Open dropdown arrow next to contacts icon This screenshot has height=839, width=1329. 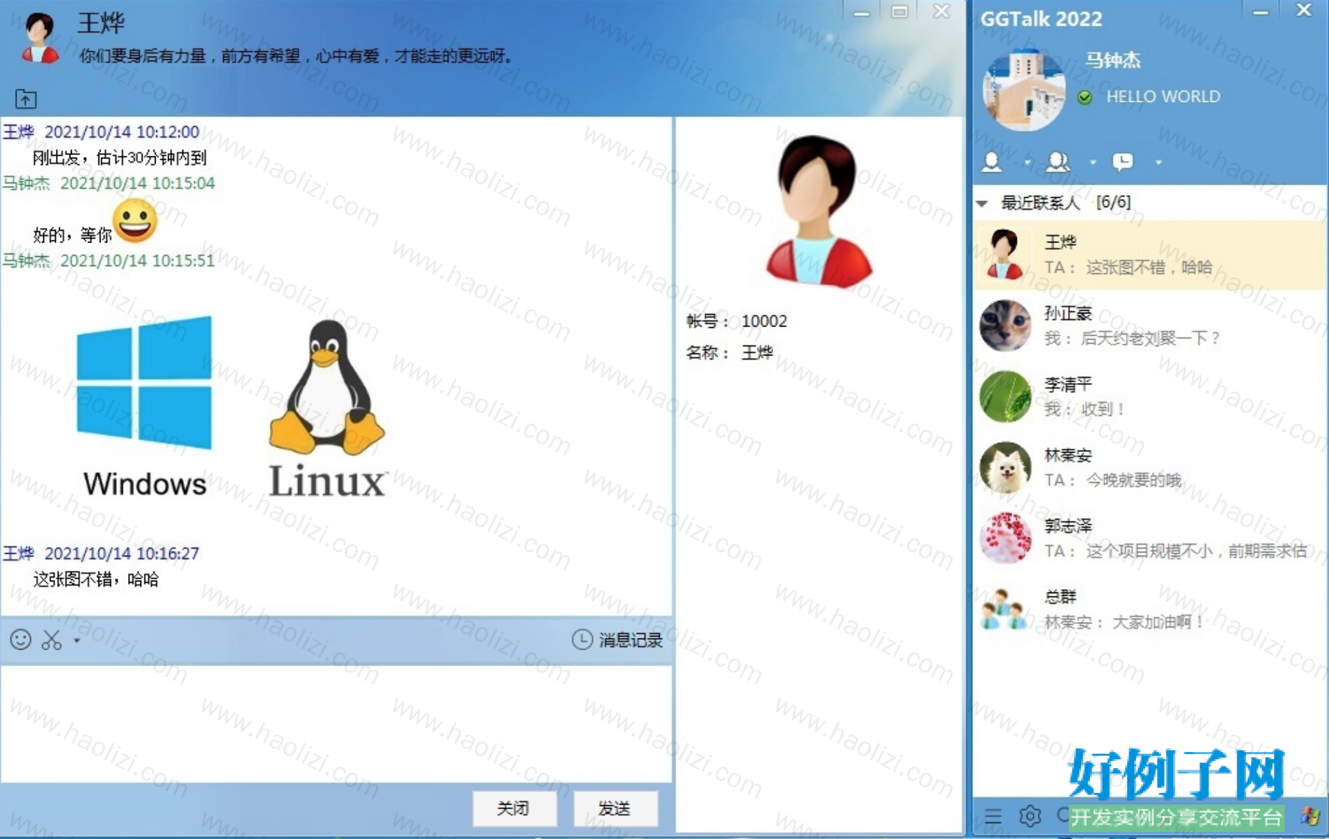pyautogui.click(x=1027, y=163)
